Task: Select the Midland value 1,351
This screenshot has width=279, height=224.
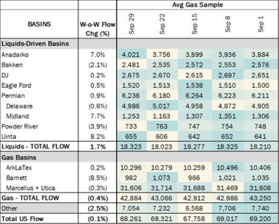Action: pyautogui.click(x=227, y=117)
